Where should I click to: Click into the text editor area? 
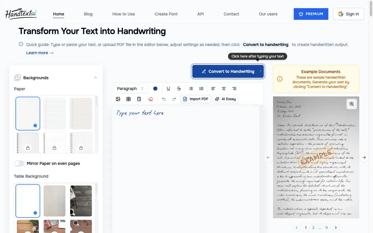[186, 169]
